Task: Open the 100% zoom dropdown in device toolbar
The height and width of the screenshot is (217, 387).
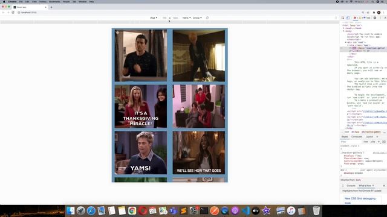Action: tap(186, 17)
